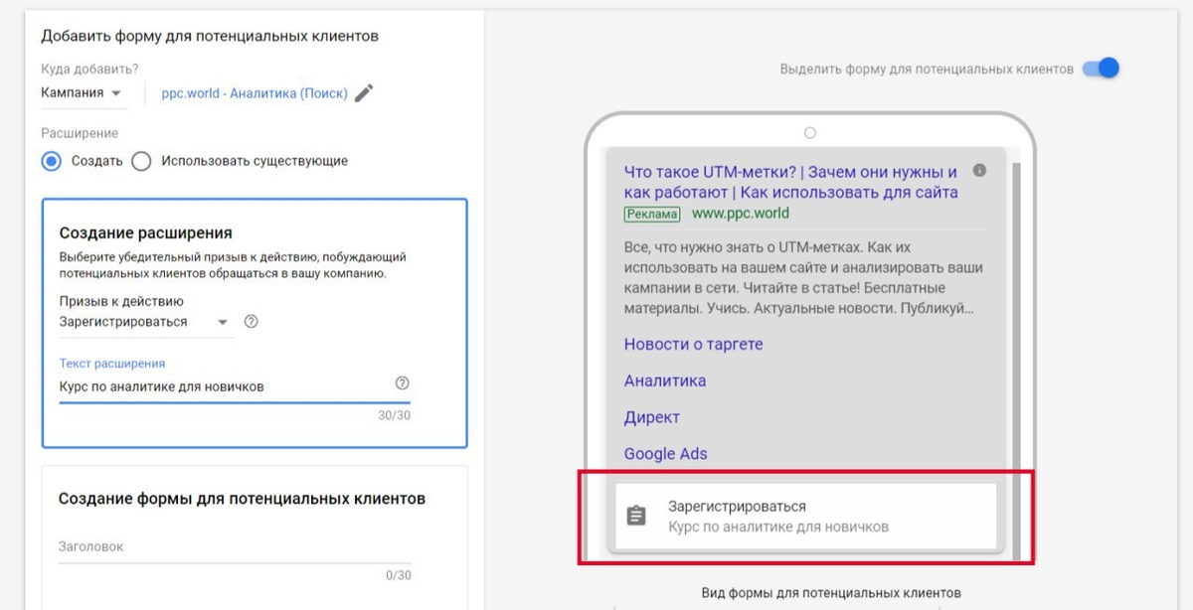Click the pencil icon to edit the campaign
This screenshot has width=1193, height=610.
click(363, 92)
